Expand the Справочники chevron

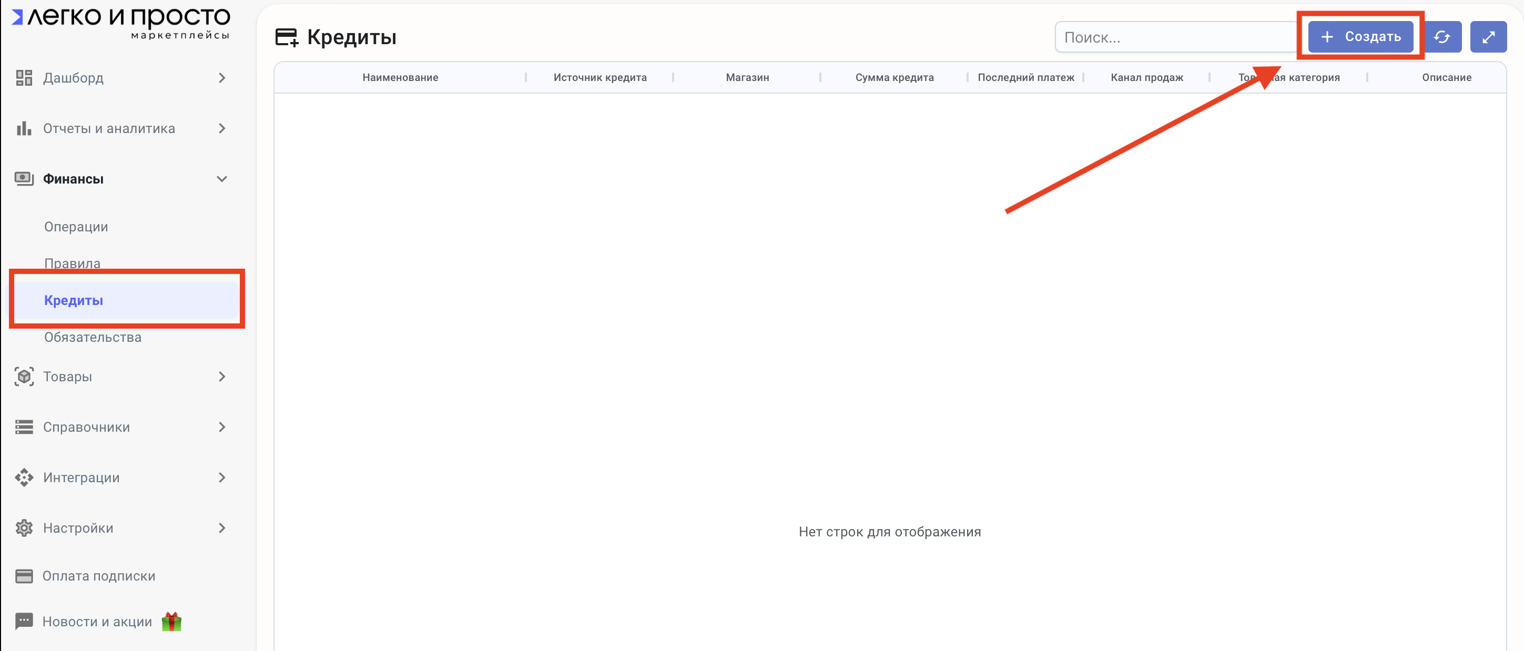point(222,426)
